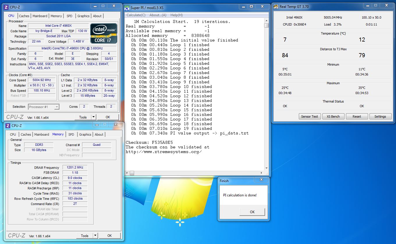The height and width of the screenshot is (244, 396).
Task: Open Calculate(C) menu in Super PI
Action: tap(136, 15)
